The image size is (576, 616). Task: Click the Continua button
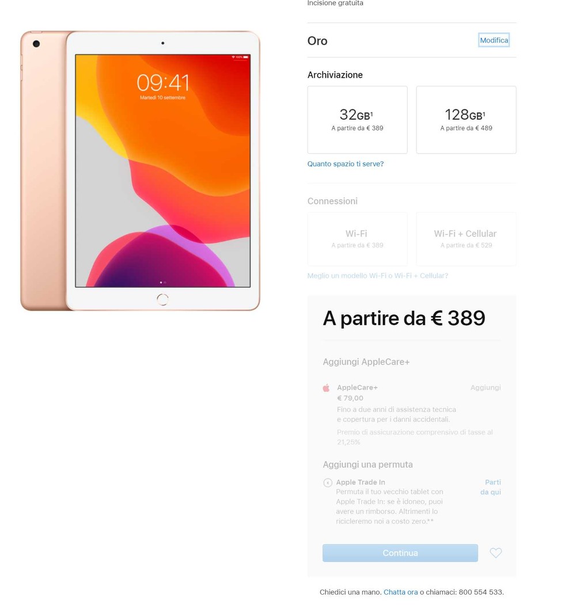400,553
